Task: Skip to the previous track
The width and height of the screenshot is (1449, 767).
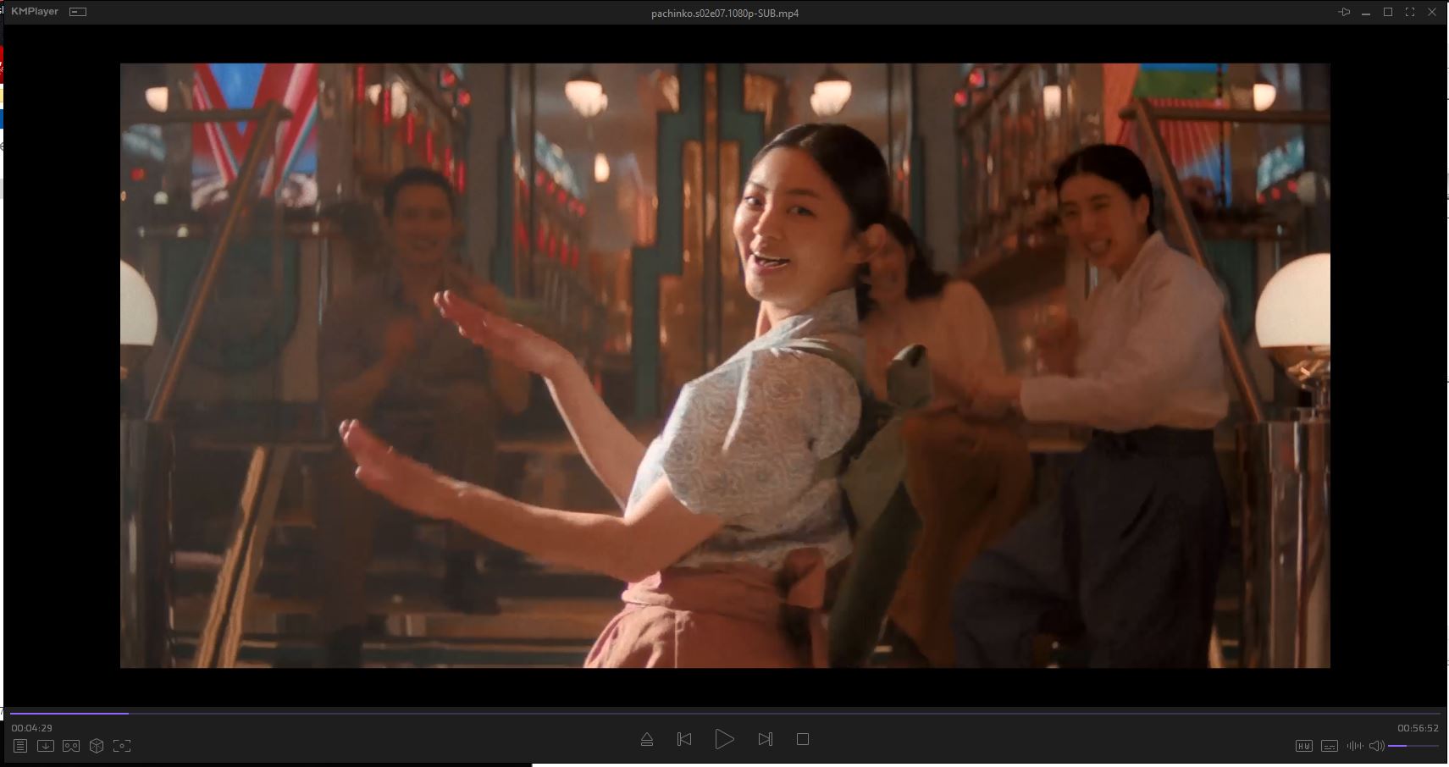Action: (x=684, y=739)
